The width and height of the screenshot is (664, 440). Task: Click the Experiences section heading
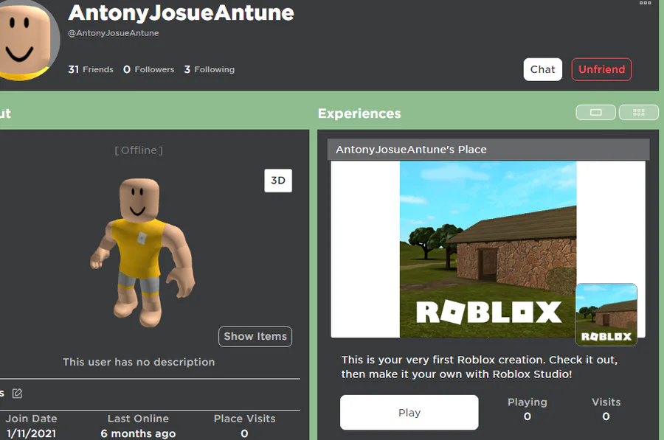click(359, 114)
